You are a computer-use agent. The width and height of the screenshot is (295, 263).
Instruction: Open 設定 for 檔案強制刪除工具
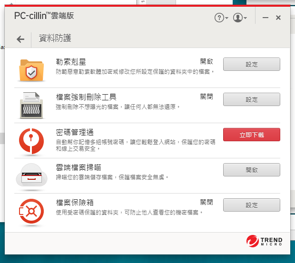pos(252,99)
